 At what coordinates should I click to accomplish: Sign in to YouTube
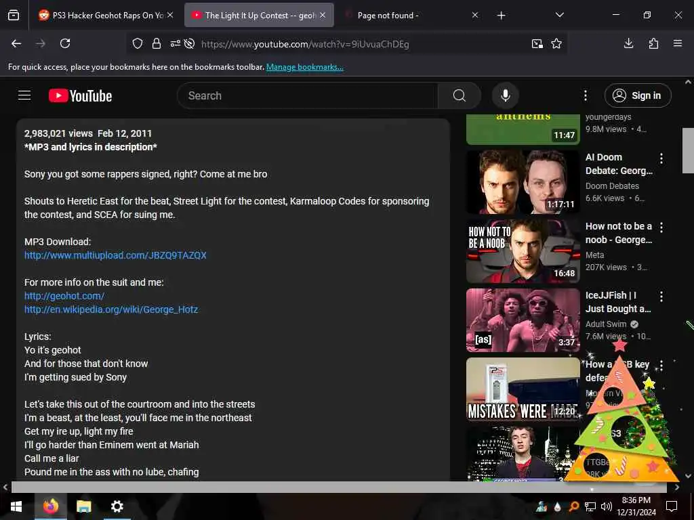click(x=638, y=95)
